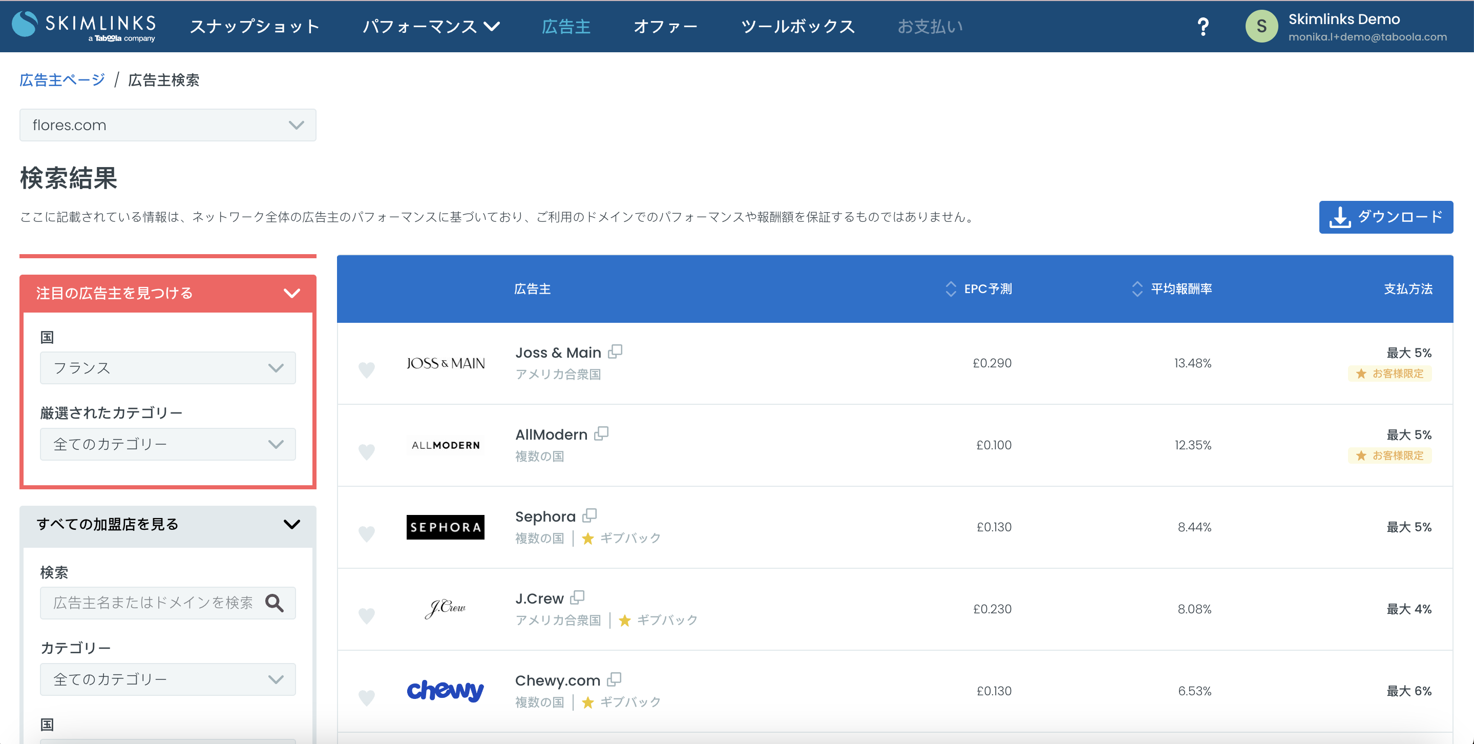Click 最大 6% payment cell

tap(1409, 691)
